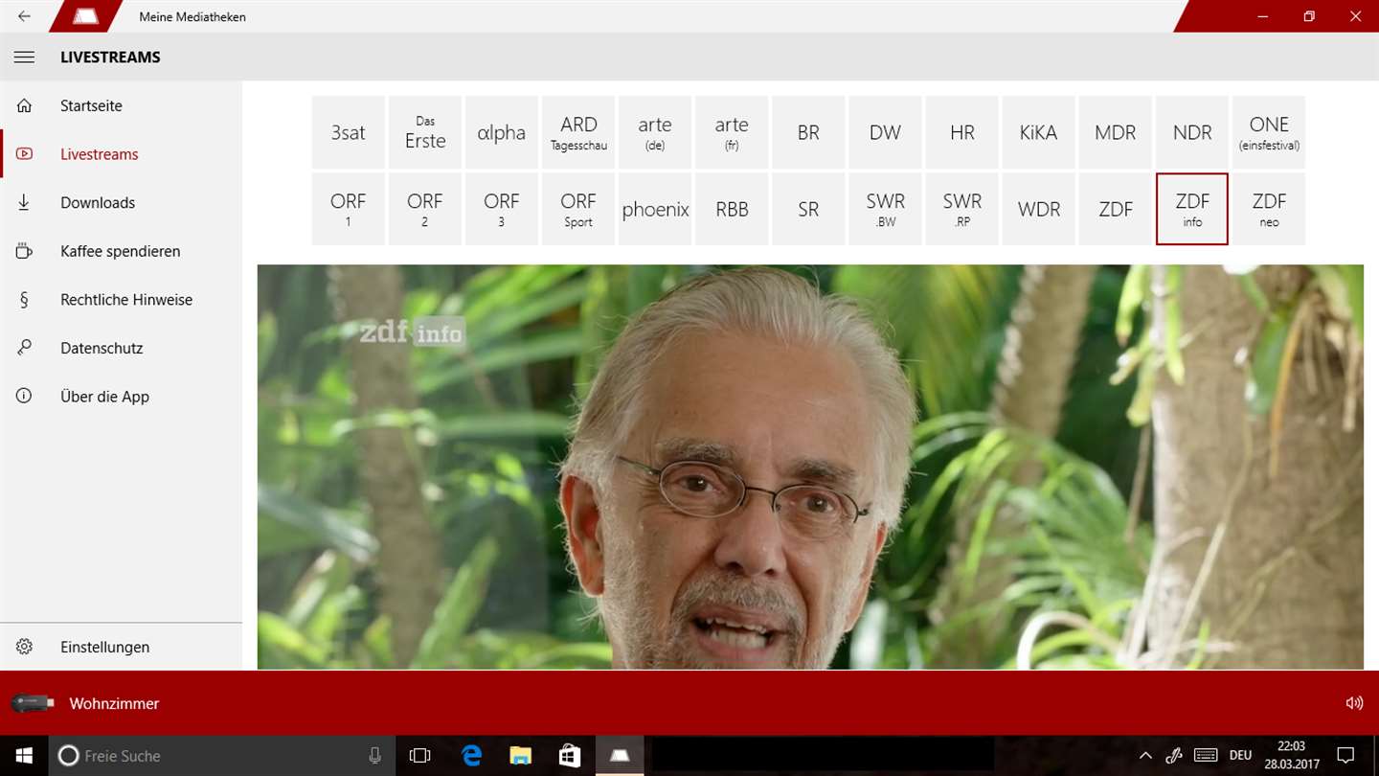The image size is (1379, 776).
Task: Select SWR .RP stream
Action: (x=962, y=209)
